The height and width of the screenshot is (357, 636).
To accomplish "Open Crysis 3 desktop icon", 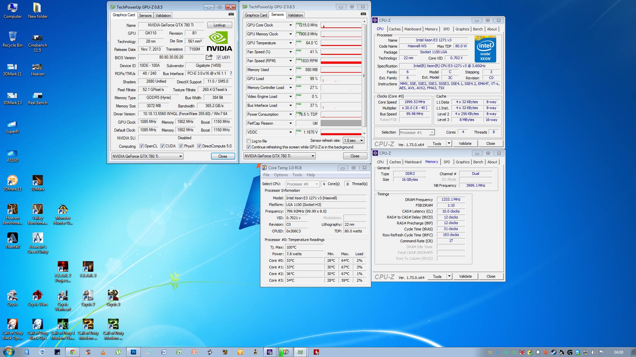I will (113, 298).
